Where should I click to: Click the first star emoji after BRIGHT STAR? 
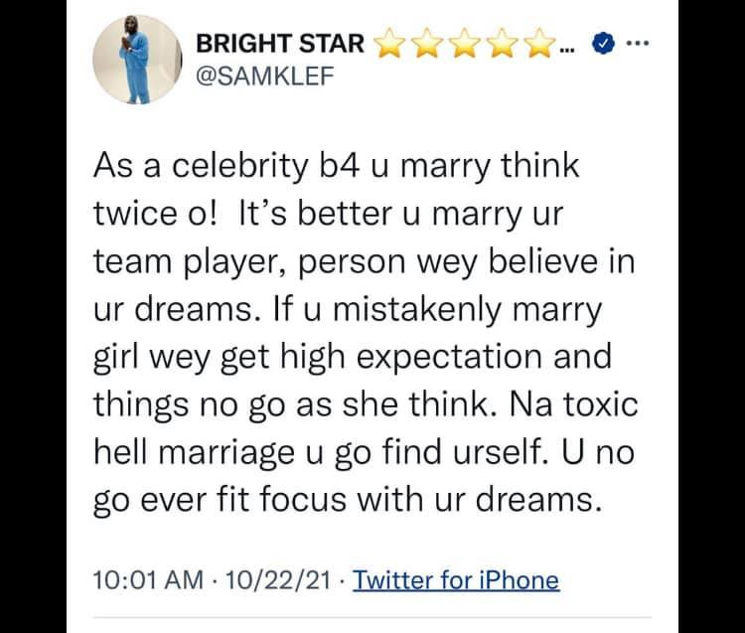(x=390, y=44)
